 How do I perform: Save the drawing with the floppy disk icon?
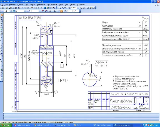(10, 8)
